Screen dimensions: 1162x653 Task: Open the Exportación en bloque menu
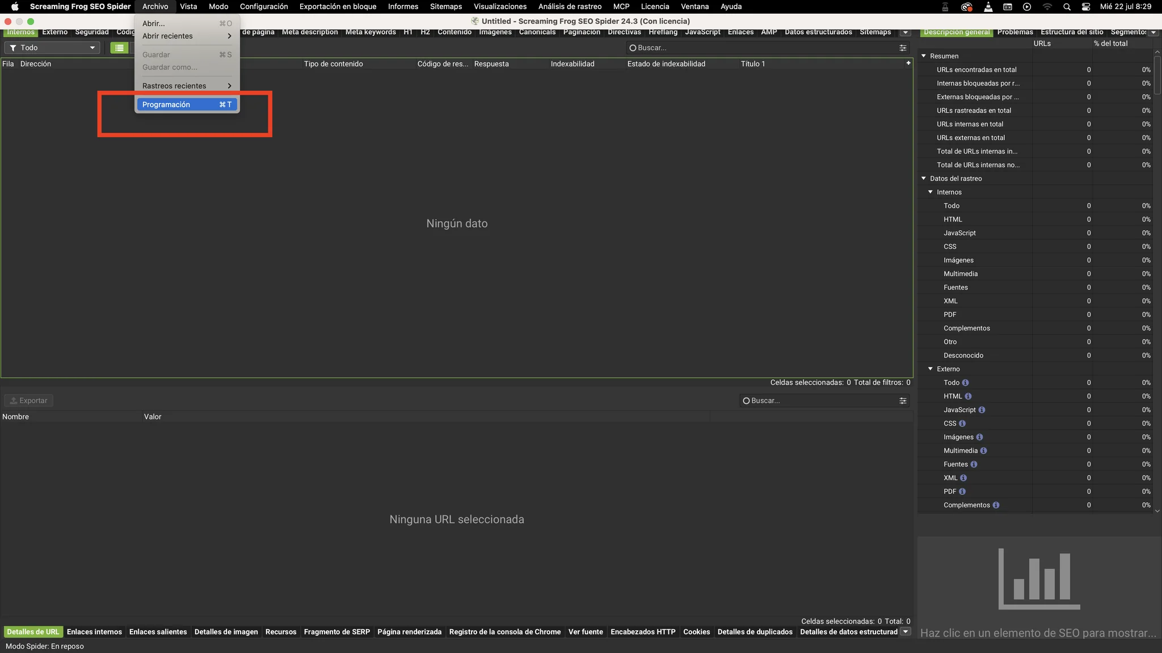click(338, 7)
